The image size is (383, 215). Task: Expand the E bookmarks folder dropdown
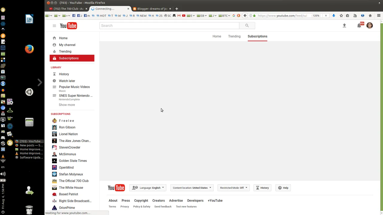191,16
